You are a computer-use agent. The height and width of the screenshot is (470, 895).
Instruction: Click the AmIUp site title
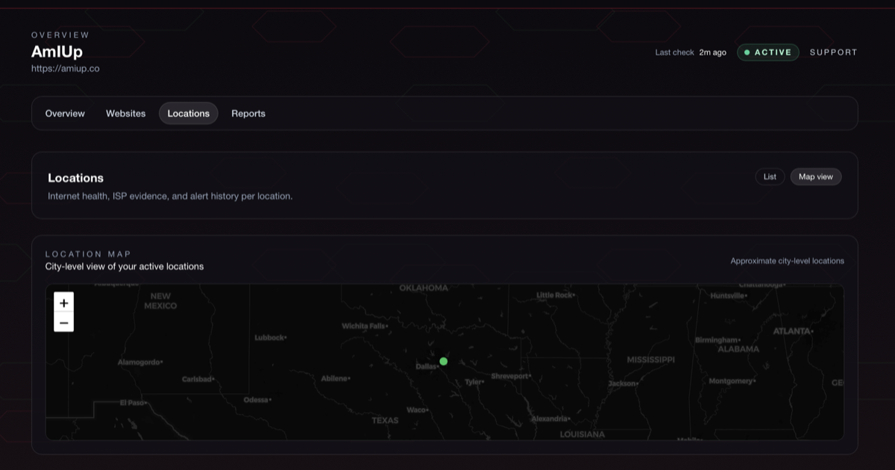[x=57, y=51]
